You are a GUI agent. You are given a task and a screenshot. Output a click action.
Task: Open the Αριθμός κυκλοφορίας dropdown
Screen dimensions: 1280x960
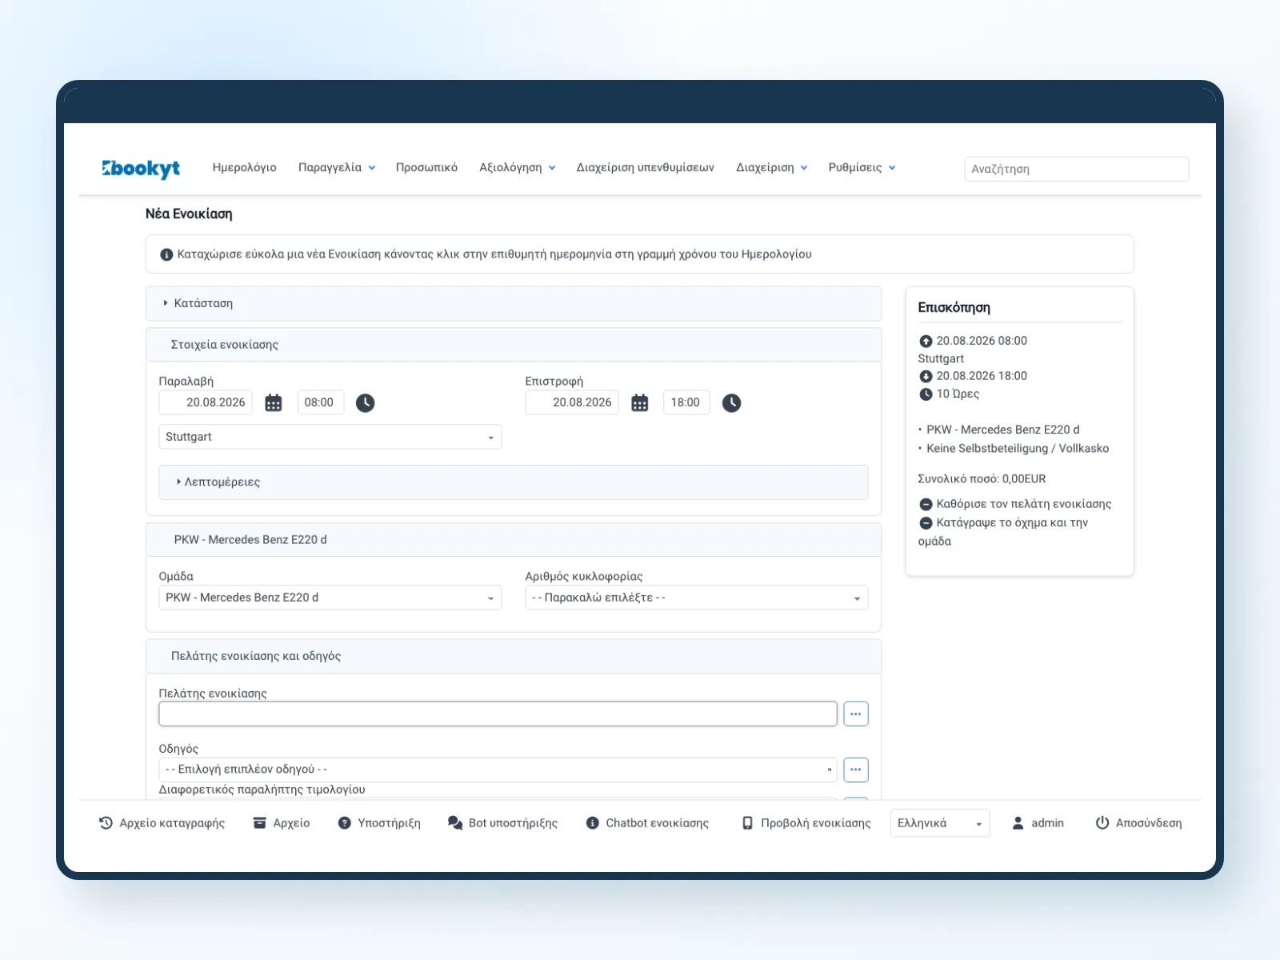697,598
